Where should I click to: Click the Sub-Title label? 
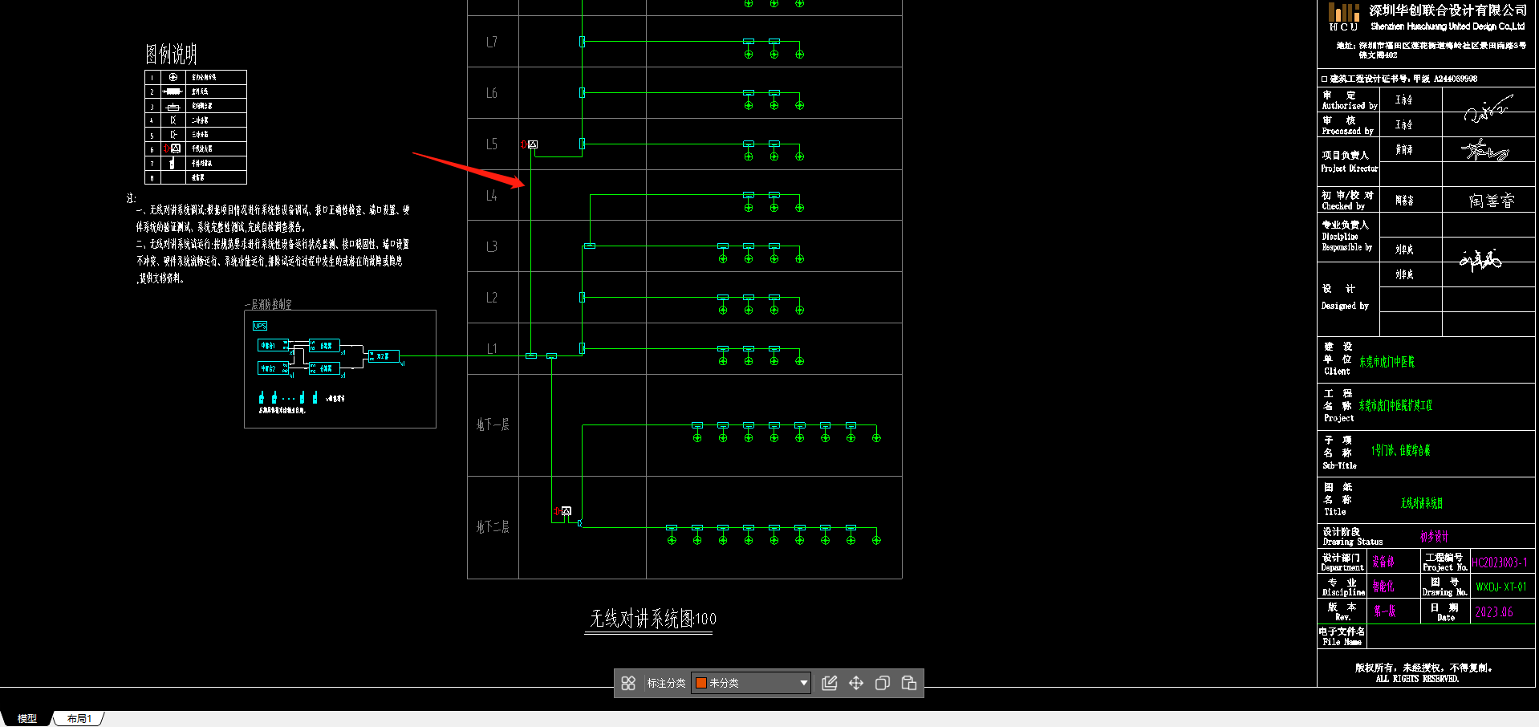click(x=1339, y=465)
